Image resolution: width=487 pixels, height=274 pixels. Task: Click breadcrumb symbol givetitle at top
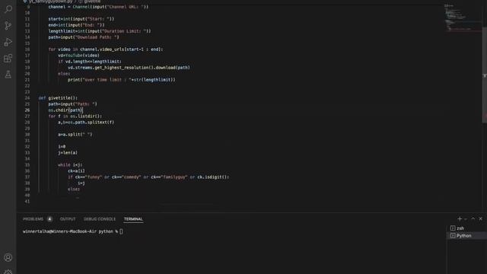[92, 2]
